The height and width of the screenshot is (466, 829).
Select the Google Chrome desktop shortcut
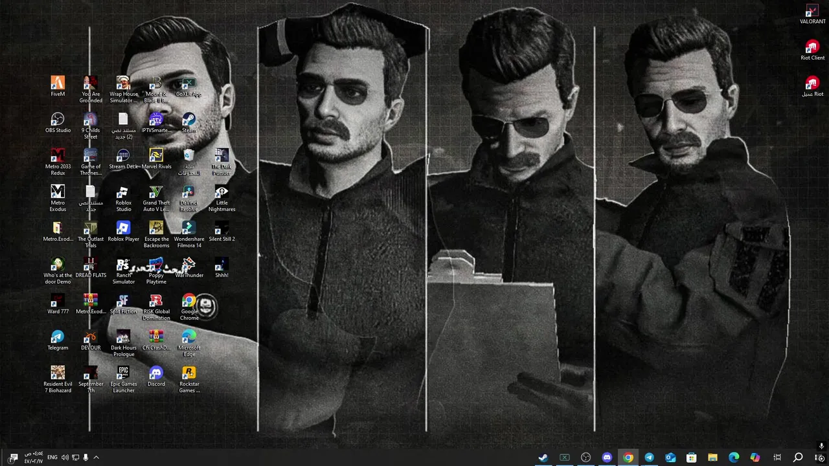pos(188,307)
